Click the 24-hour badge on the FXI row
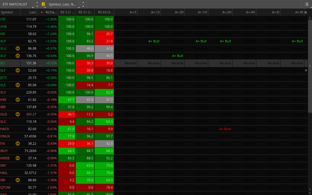The height and width of the screenshot is (195, 312). coord(18,144)
